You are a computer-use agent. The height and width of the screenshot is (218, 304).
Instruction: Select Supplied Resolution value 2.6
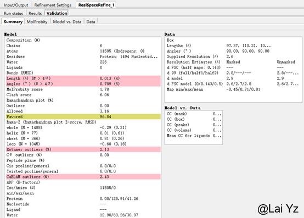pyautogui.click(x=230, y=57)
